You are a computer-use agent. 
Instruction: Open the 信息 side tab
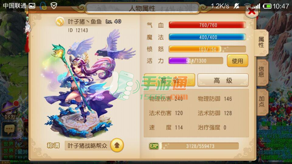[x=262, y=72]
